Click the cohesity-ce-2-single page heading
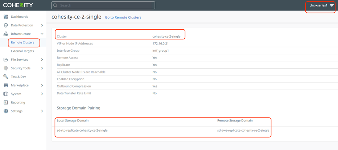Image resolution: width=338 pixels, height=150 pixels. 76,17
